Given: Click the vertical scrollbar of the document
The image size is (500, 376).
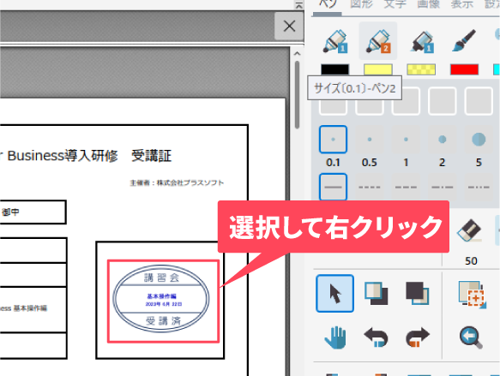Looking at the screenshot, I should tap(298, 95).
